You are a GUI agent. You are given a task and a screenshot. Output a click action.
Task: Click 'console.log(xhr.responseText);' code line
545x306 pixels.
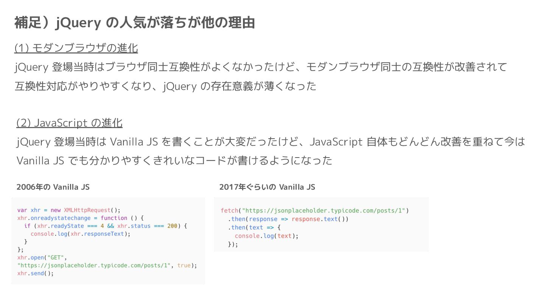click(x=81, y=234)
